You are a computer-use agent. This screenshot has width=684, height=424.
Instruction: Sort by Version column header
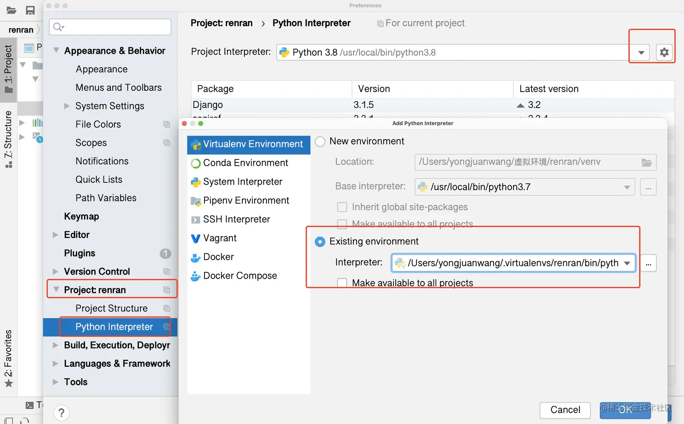tap(432, 89)
